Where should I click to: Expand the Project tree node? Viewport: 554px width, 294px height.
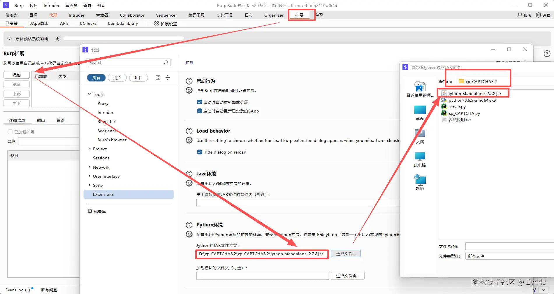(x=89, y=149)
